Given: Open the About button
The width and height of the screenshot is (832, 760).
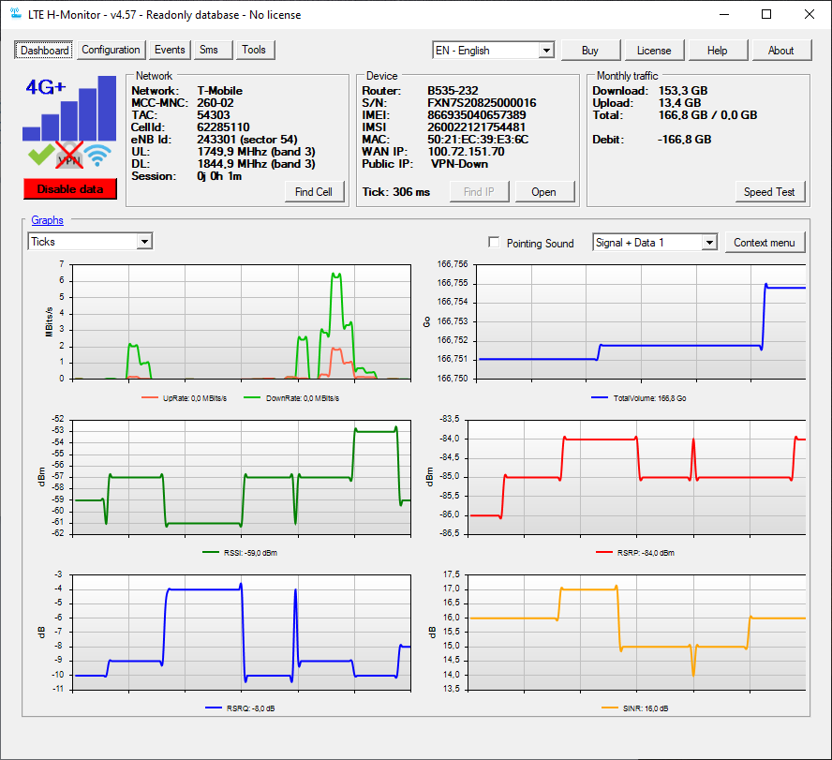Looking at the screenshot, I should (781, 51).
